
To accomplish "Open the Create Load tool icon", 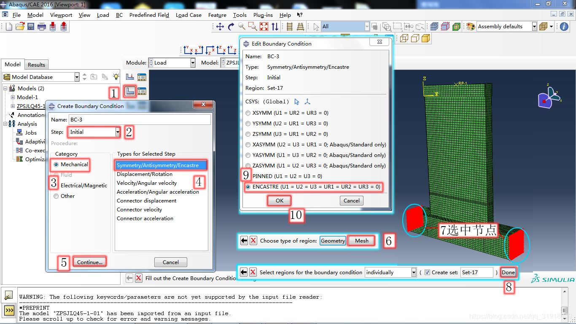I will point(130,77).
